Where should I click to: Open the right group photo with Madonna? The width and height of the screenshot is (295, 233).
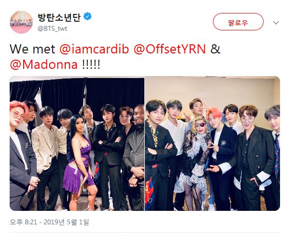[212, 143]
